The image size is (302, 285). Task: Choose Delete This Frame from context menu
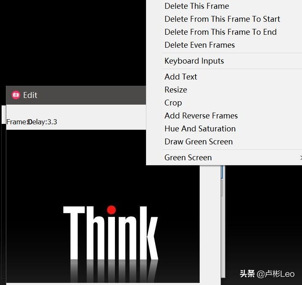click(x=224, y=6)
